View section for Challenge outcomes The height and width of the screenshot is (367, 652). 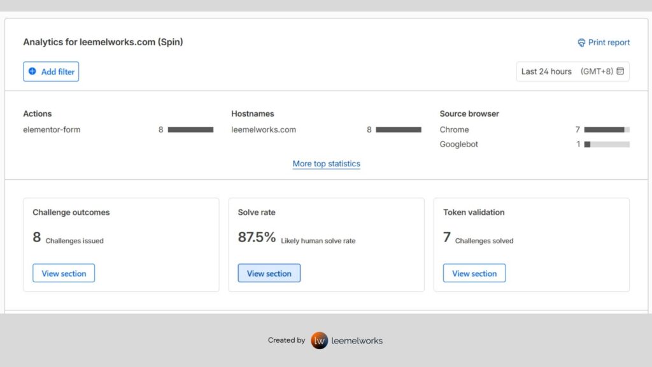[x=64, y=273]
